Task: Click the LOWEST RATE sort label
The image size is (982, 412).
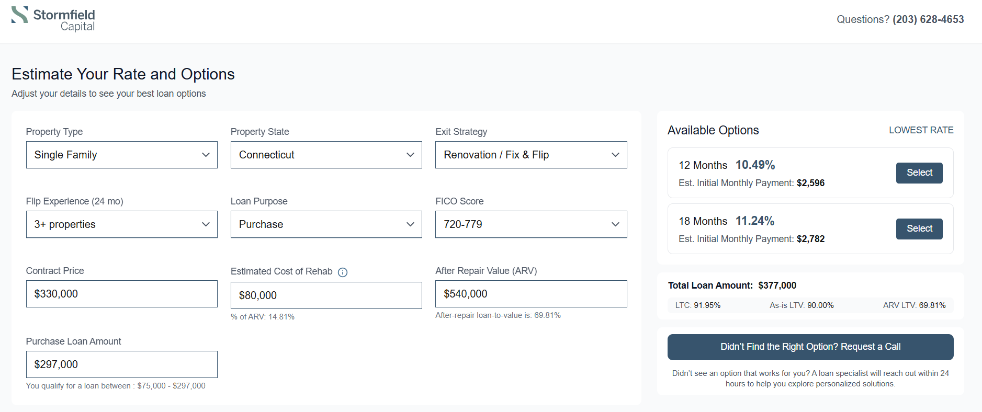Action: click(921, 130)
